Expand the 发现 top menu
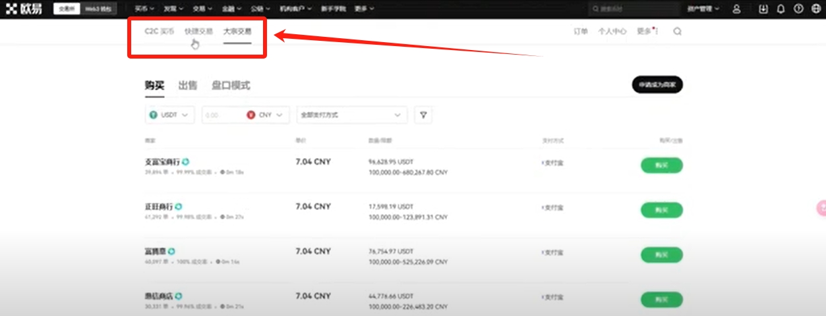826x316 pixels. coord(173,9)
